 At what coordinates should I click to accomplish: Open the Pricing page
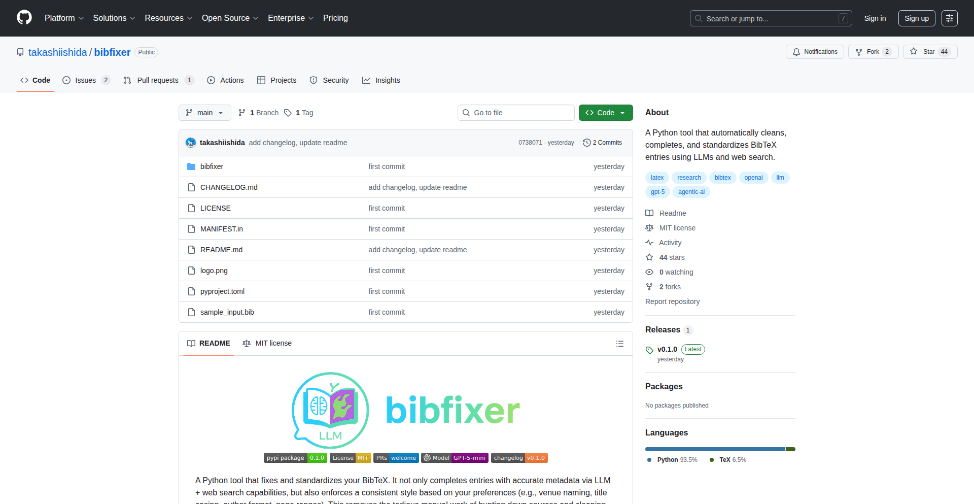[335, 18]
